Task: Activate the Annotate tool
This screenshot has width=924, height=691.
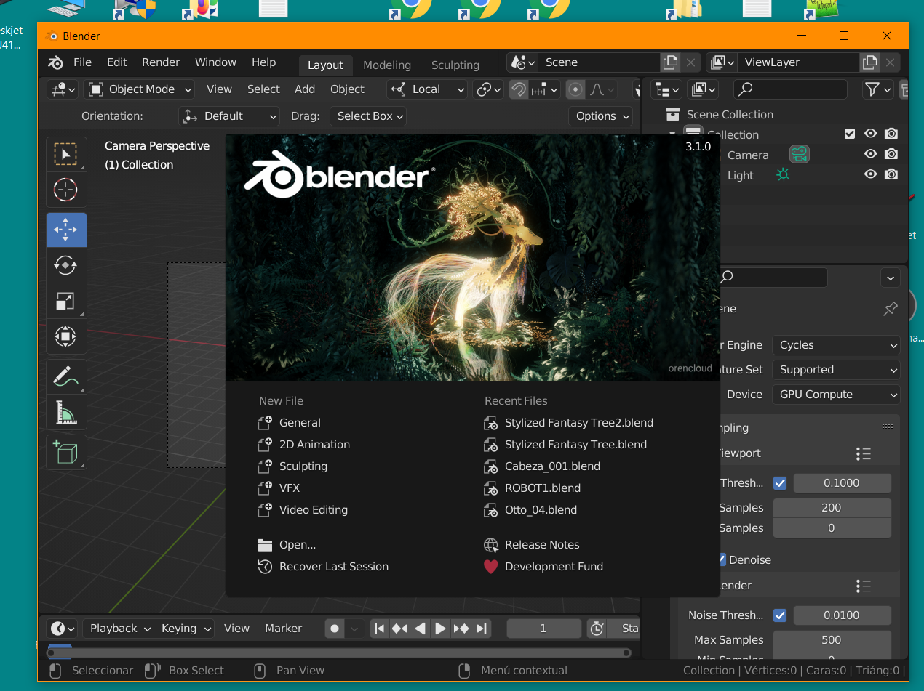Action: point(66,376)
